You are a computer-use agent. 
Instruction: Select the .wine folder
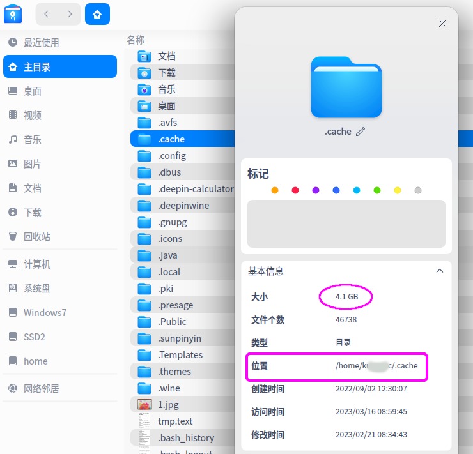(183, 388)
